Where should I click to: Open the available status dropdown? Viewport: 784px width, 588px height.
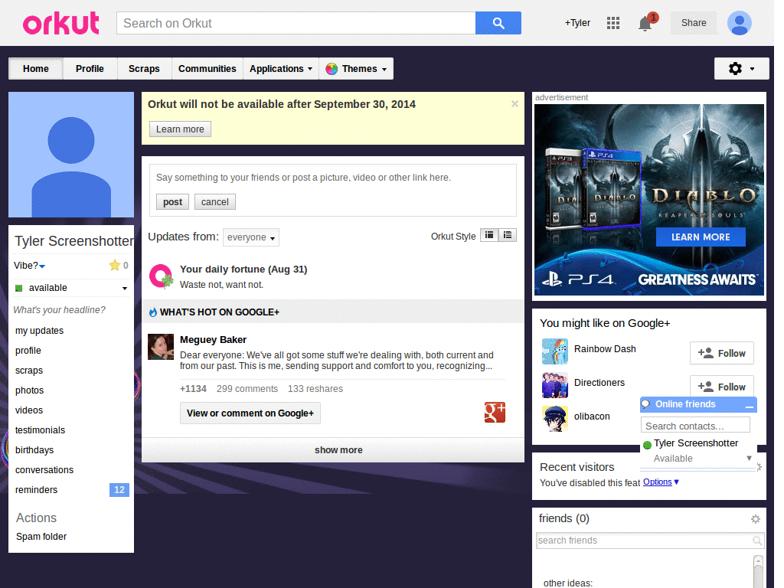(125, 289)
